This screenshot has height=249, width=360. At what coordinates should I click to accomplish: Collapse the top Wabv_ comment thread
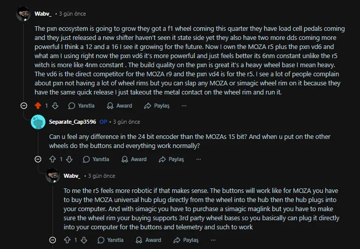(23, 106)
